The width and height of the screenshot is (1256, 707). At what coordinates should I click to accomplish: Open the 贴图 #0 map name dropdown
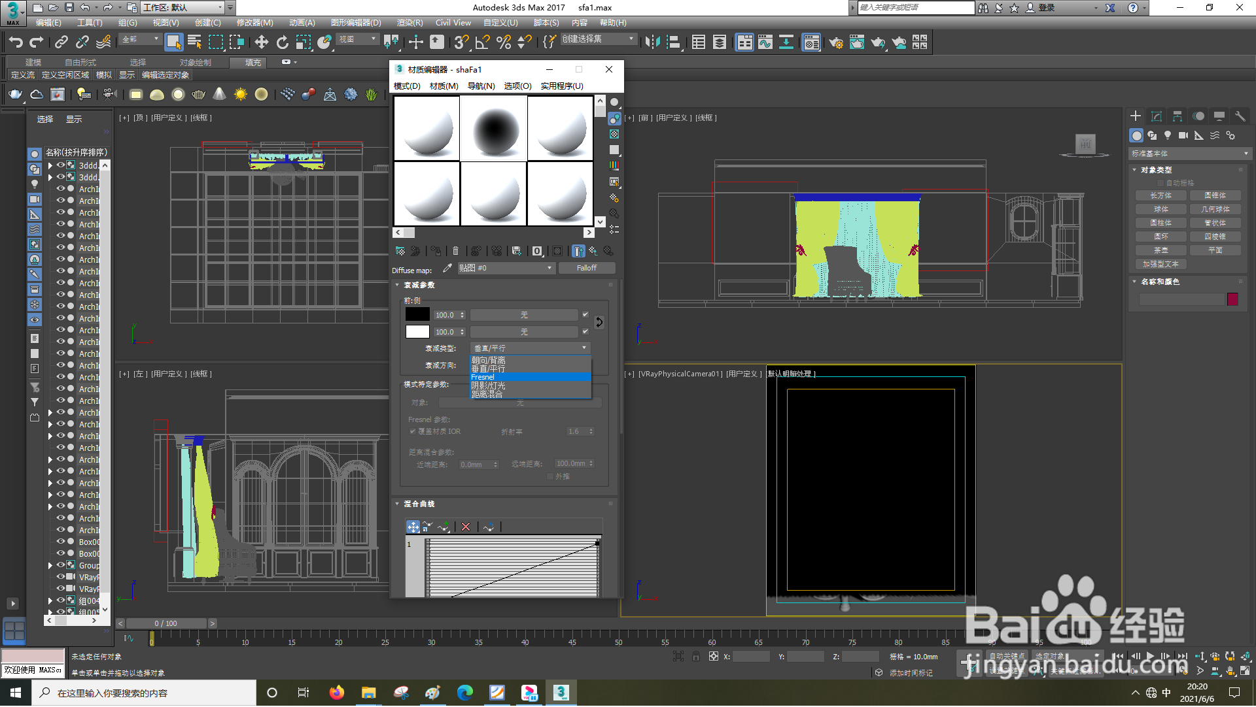506,268
